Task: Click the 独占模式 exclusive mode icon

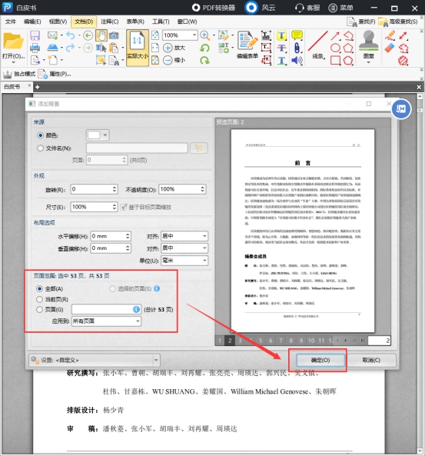Action: pyautogui.click(x=19, y=74)
